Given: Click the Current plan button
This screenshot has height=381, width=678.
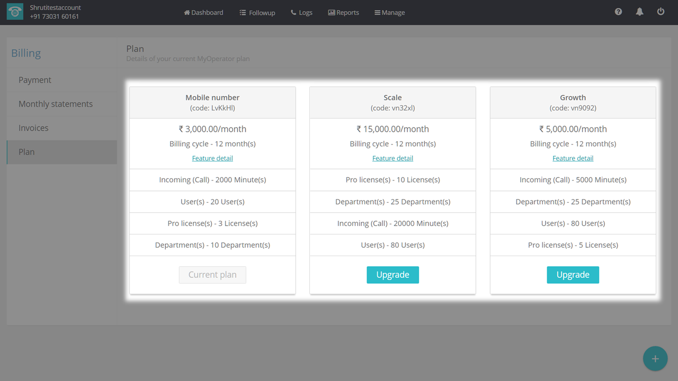Looking at the screenshot, I should click(212, 275).
